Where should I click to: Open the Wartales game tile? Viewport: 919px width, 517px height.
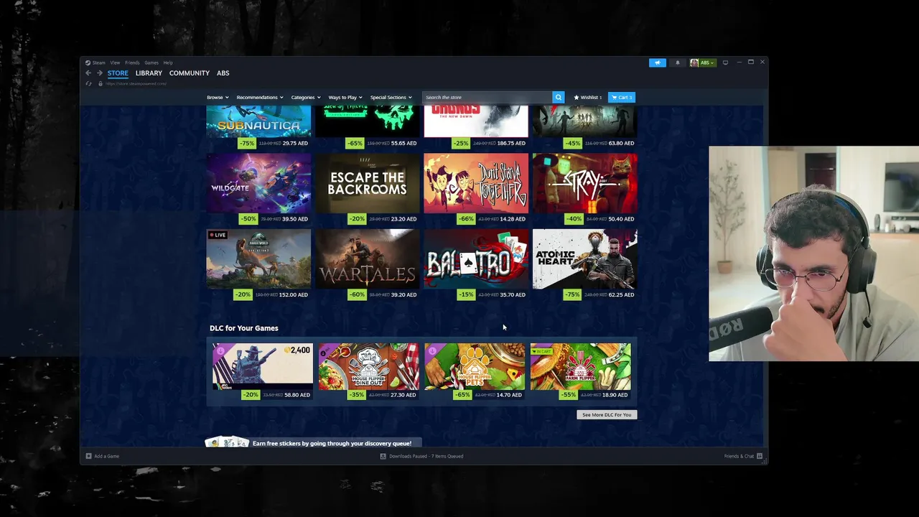tap(368, 259)
